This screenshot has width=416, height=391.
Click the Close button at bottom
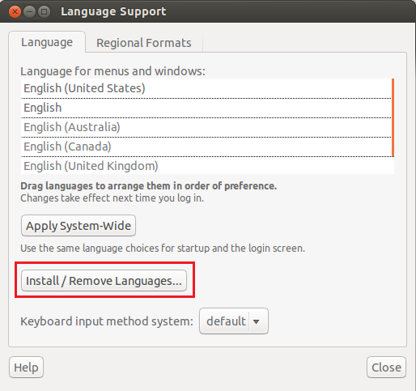click(386, 368)
